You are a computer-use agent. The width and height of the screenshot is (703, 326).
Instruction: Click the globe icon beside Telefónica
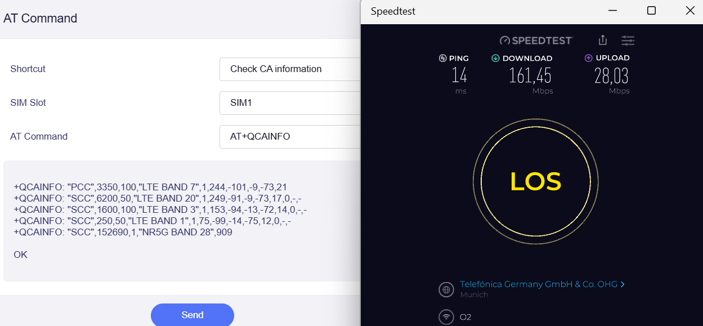446,290
